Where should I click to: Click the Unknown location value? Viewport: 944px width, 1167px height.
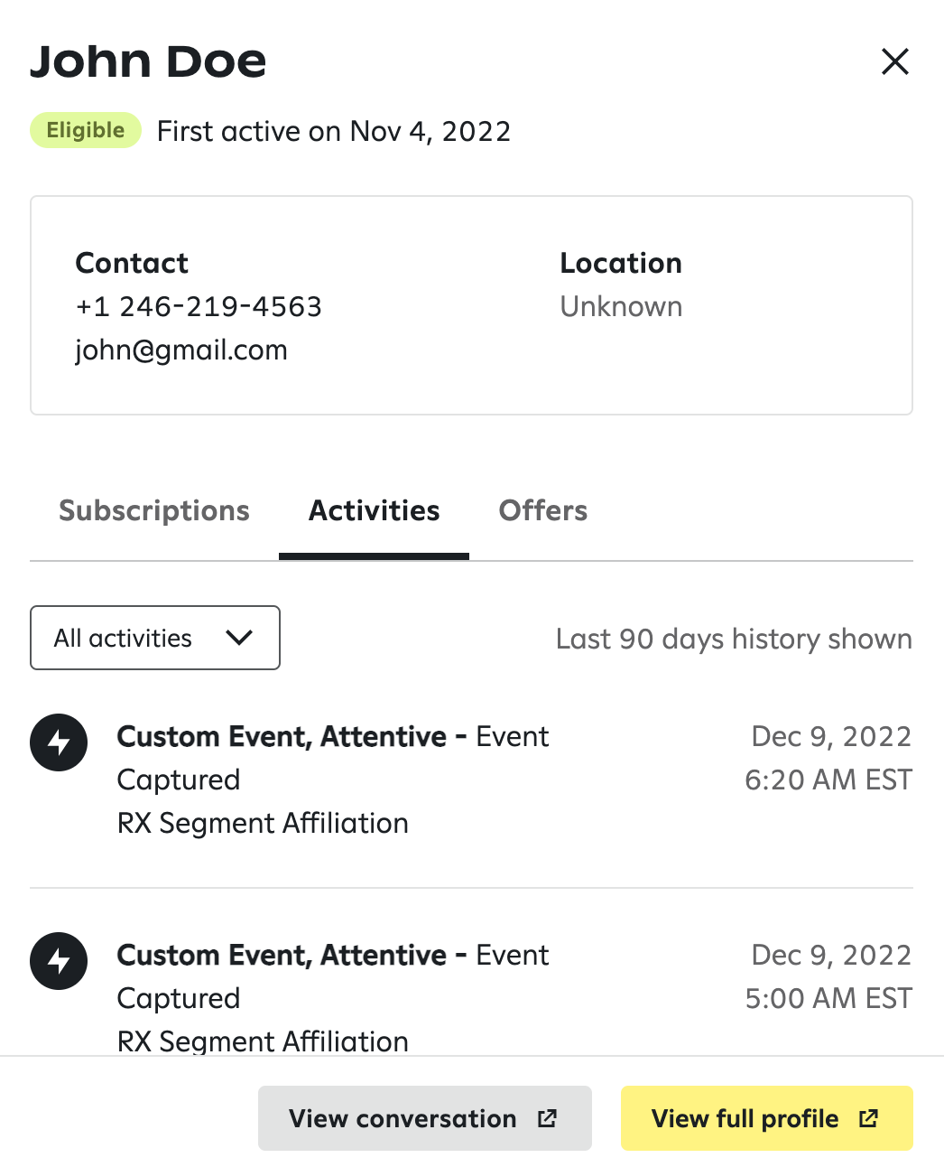tap(621, 307)
